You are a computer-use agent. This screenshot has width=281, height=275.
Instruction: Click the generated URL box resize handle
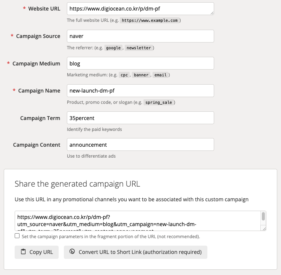tap(264, 229)
